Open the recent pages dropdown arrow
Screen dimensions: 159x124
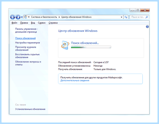pos(22,17)
